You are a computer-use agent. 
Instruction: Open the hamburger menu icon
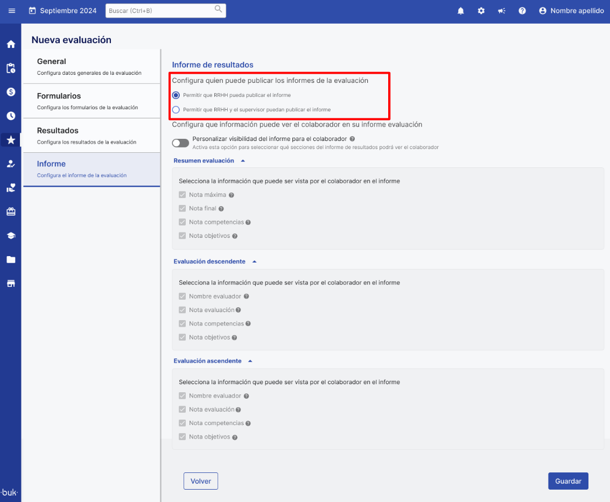point(12,11)
